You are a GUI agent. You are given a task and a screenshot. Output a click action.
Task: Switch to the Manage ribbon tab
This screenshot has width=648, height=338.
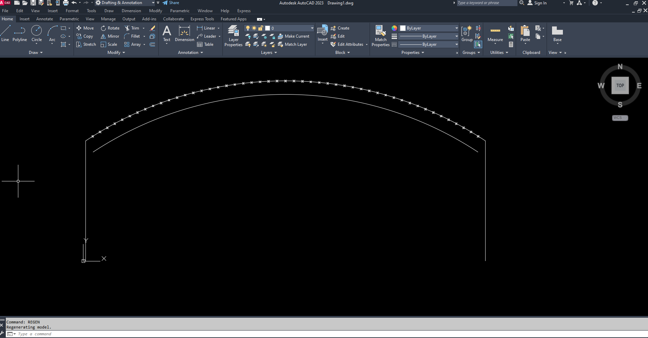(108, 19)
